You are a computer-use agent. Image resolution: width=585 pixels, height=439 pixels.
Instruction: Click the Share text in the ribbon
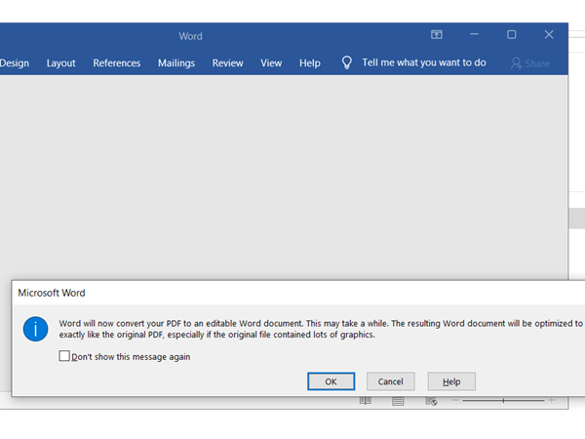[537, 63]
